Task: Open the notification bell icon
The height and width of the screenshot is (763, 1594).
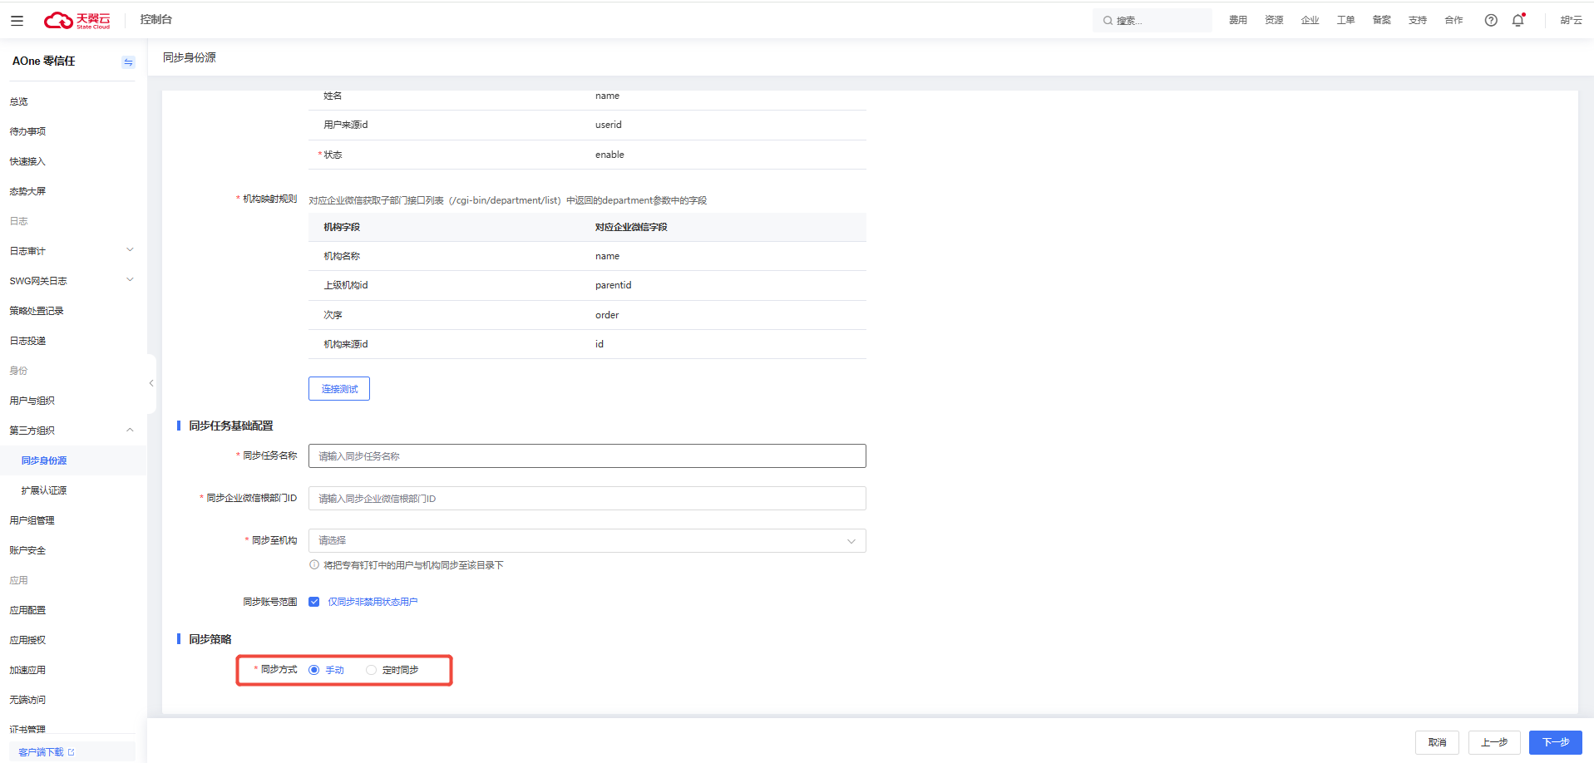Action: [1518, 21]
